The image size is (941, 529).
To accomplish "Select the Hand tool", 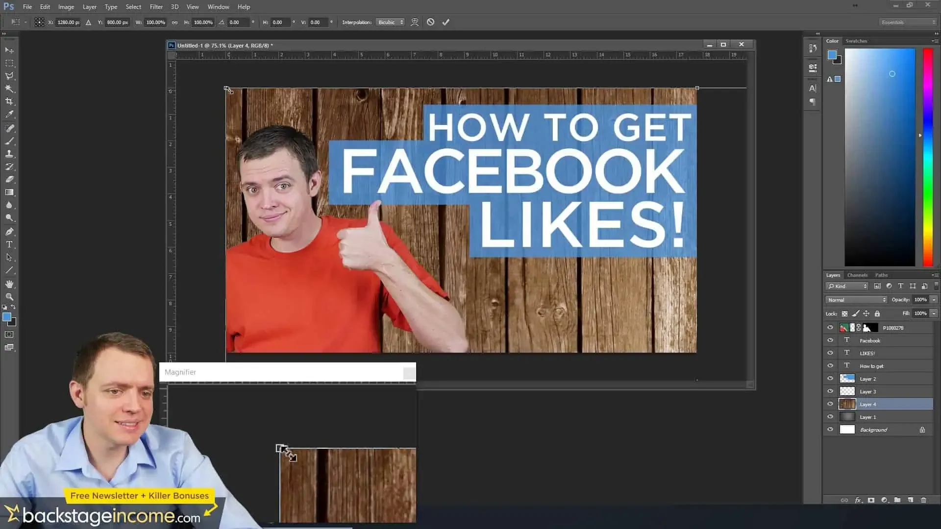I will click(x=9, y=284).
